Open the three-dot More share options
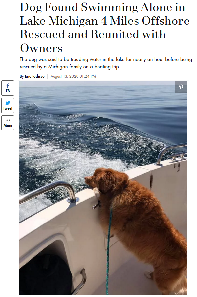The height and width of the screenshot is (297, 197). [x=8, y=120]
